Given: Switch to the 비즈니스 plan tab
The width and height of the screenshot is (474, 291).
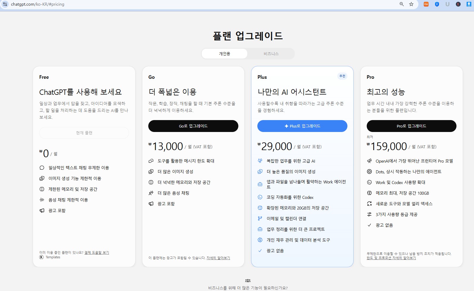Looking at the screenshot, I should click(x=271, y=54).
